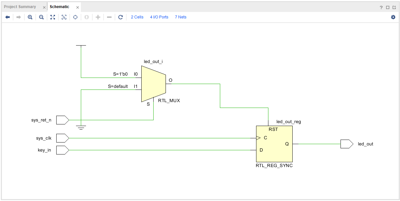
Task: Select the led_out_reg register block
Action: [274, 144]
